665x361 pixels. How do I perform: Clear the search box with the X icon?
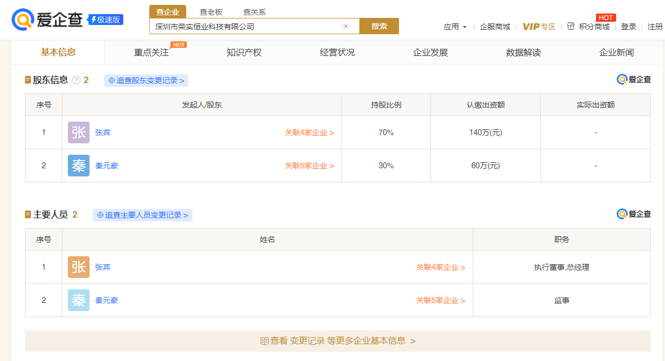pyautogui.click(x=346, y=26)
